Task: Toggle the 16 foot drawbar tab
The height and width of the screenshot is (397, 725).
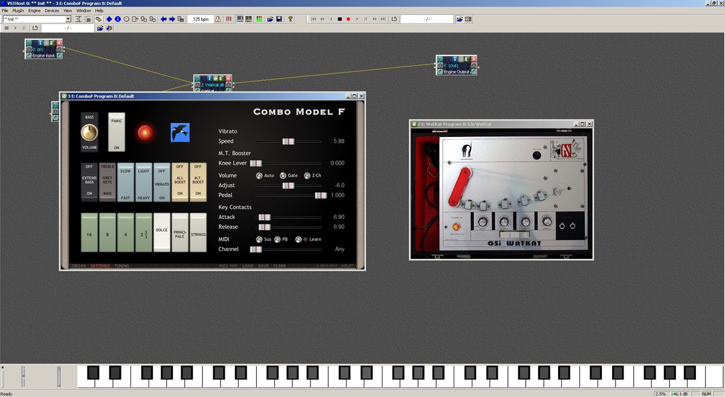Action: click(x=89, y=232)
